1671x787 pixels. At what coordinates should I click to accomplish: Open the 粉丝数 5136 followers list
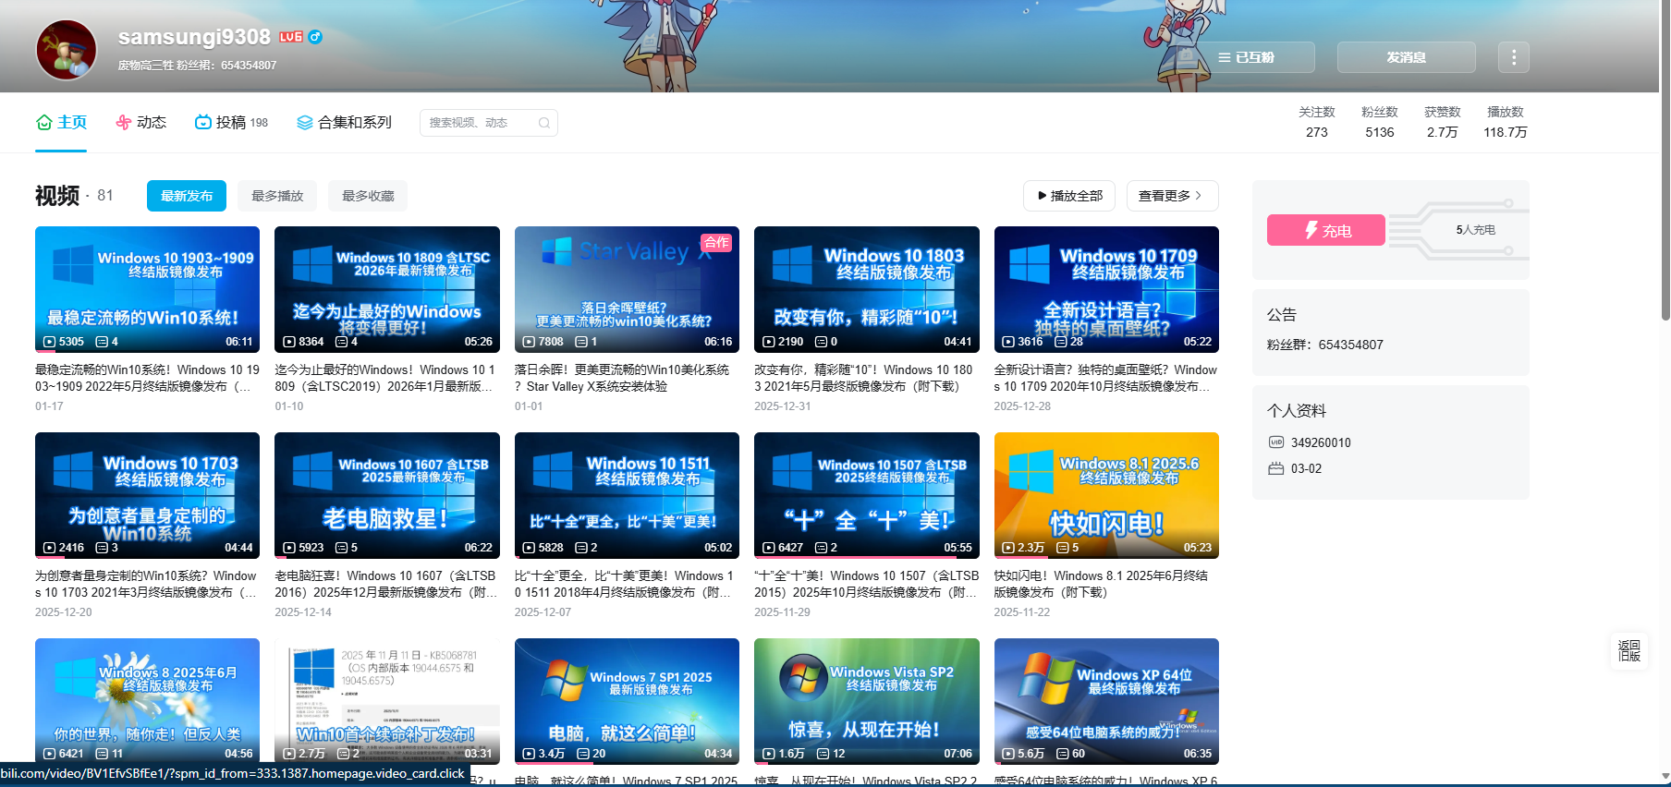(x=1380, y=122)
